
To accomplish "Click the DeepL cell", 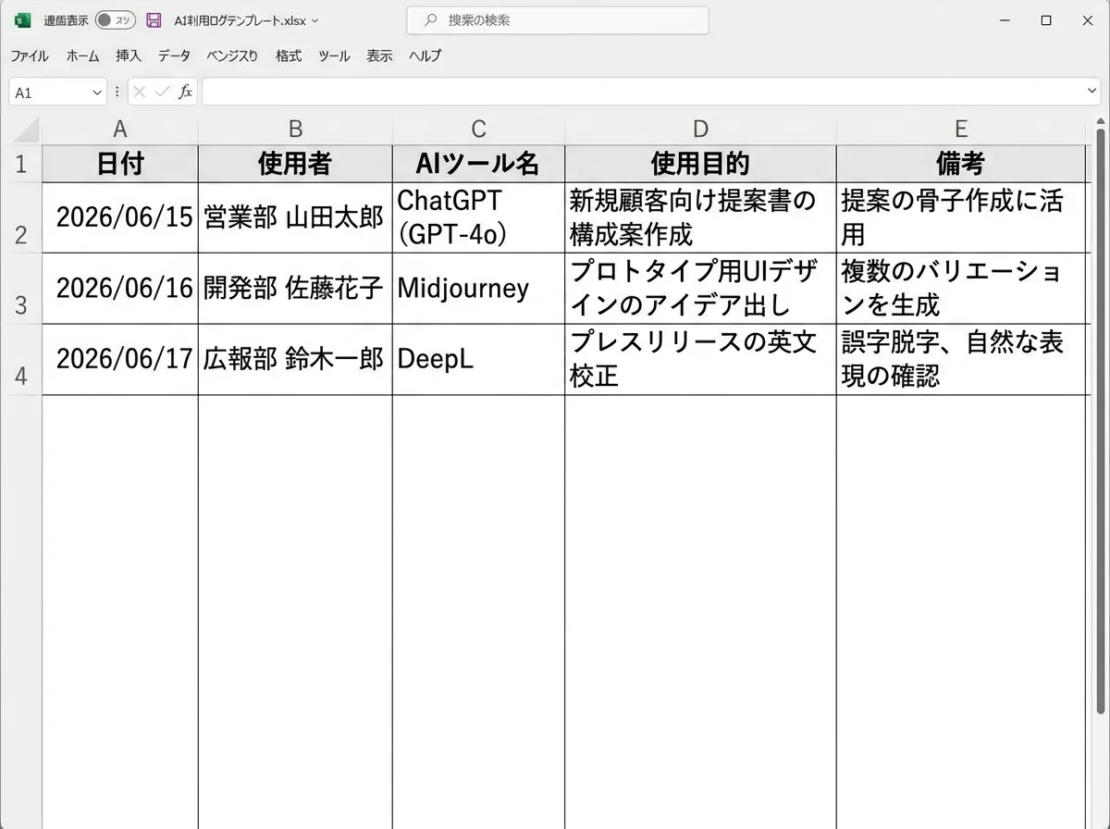I will tap(478, 360).
